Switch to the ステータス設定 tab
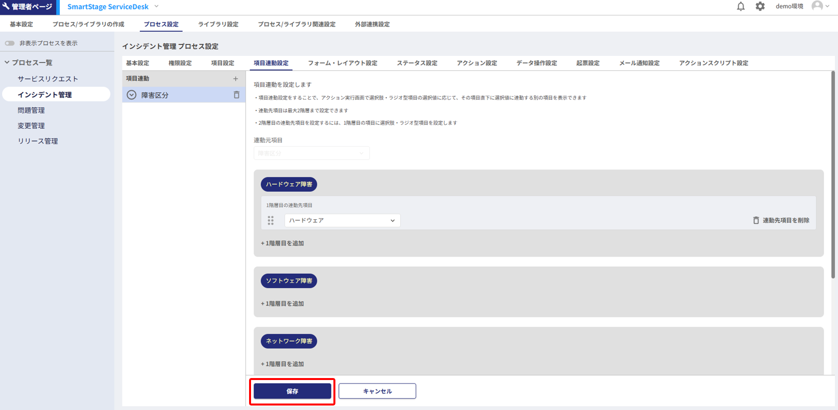This screenshot has height=410, width=838. tap(417, 63)
